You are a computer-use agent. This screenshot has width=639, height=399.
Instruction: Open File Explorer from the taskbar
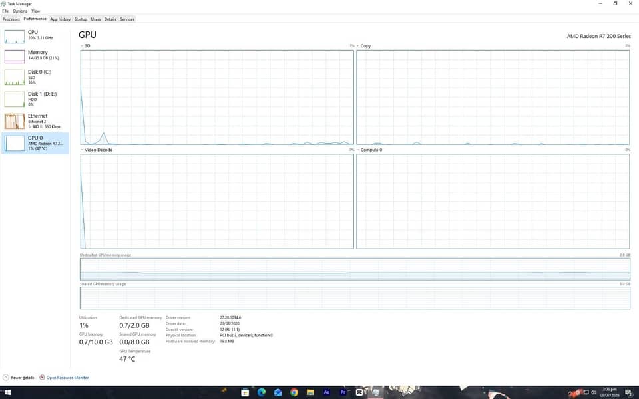[x=310, y=392]
